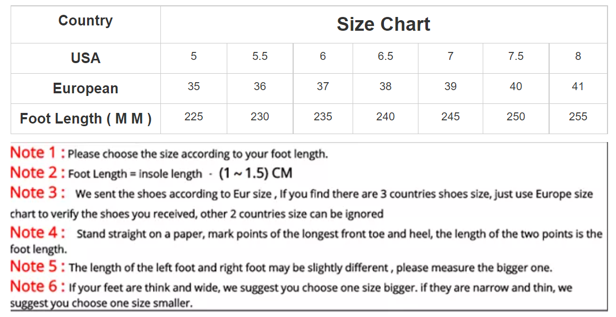Click the Size Chart heading
Screen dimensions: 616x317
(383, 24)
